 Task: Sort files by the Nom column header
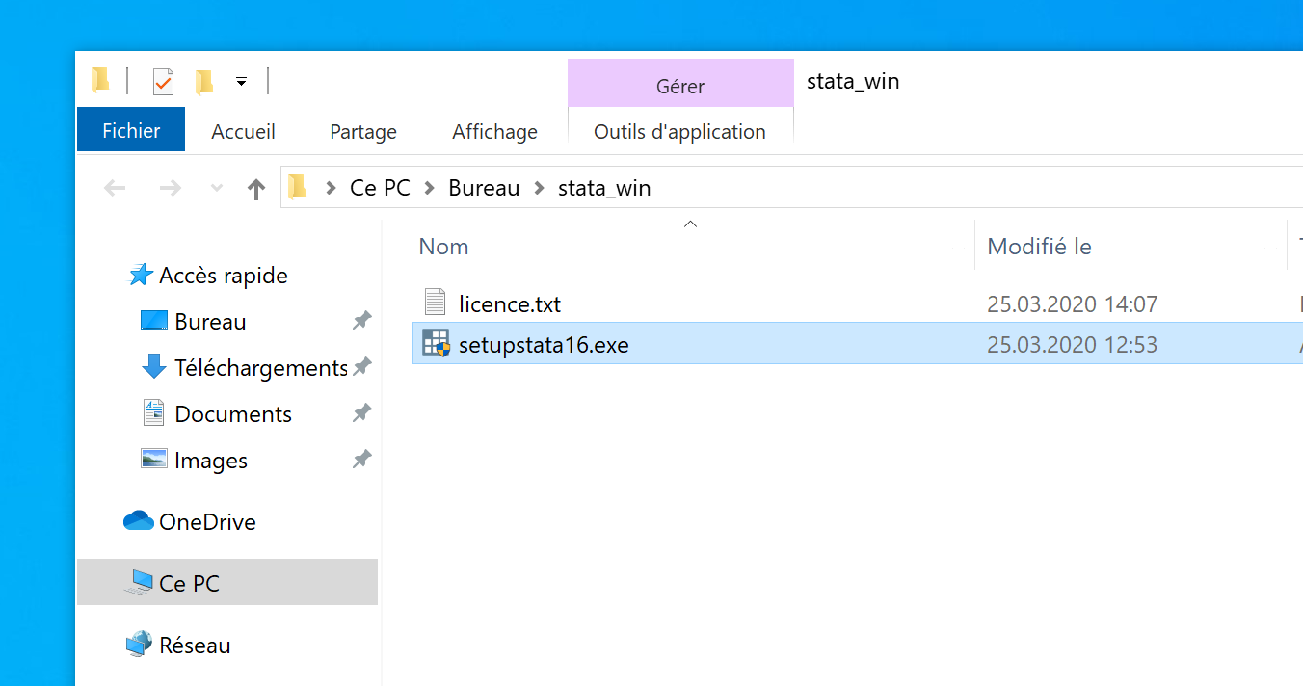pyautogui.click(x=444, y=247)
